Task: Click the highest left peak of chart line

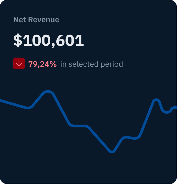Action: [x=48, y=92]
